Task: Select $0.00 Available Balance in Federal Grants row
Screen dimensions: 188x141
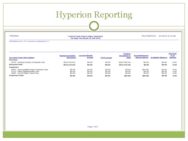Action: pyautogui.click(x=164, y=62)
